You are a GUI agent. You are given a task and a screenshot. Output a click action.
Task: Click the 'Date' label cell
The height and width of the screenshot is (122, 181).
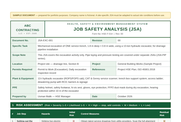coord(103,96)
